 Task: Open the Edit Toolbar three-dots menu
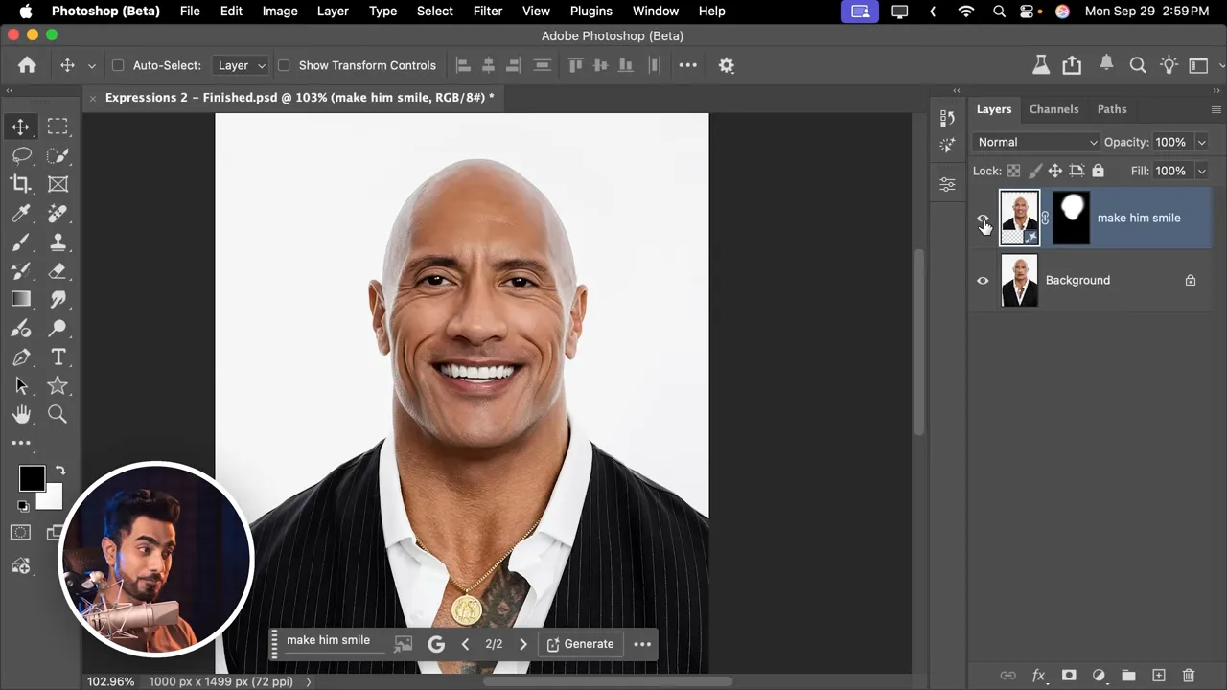click(21, 443)
